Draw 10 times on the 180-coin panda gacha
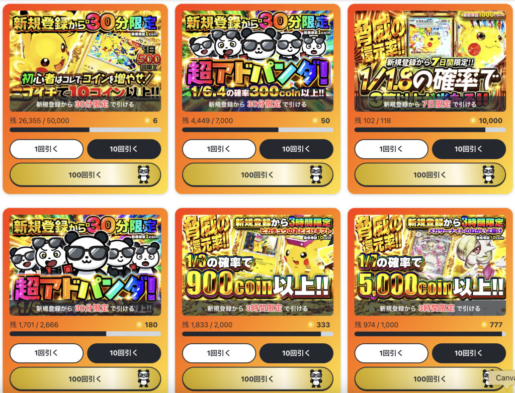 coord(124,353)
